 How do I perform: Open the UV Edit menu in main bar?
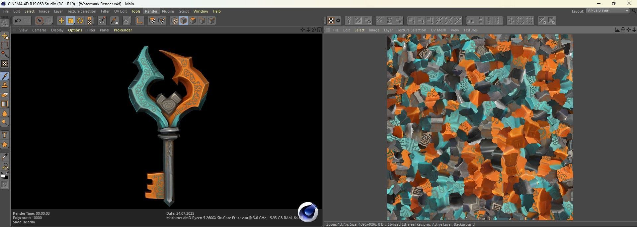point(120,11)
